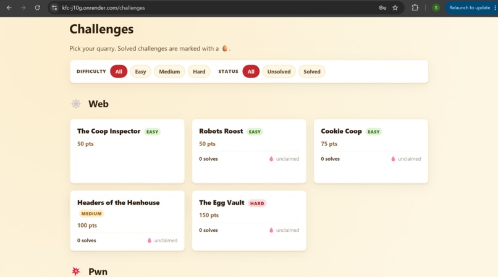Click the EASY badge on Coop Inspector
The height and width of the screenshot is (277, 498).
tap(152, 132)
